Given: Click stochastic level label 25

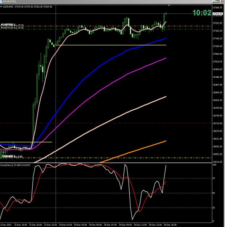Looking at the screenshot, I should click(214, 208).
